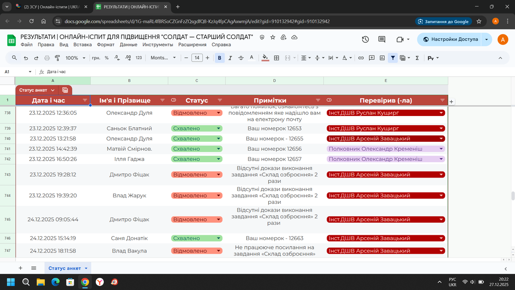Open the Правка menu
Screen dimensions: 515x290
(x=46, y=45)
